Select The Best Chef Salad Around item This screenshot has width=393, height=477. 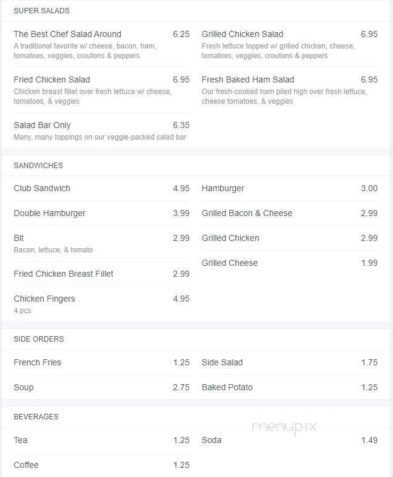pyautogui.click(x=101, y=44)
